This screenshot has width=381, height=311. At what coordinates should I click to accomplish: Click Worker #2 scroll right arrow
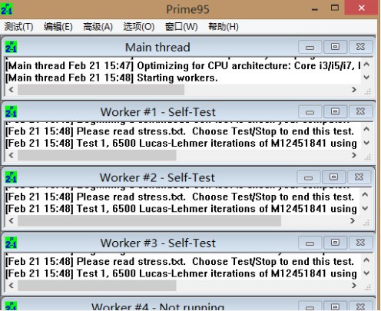click(x=353, y=220)
